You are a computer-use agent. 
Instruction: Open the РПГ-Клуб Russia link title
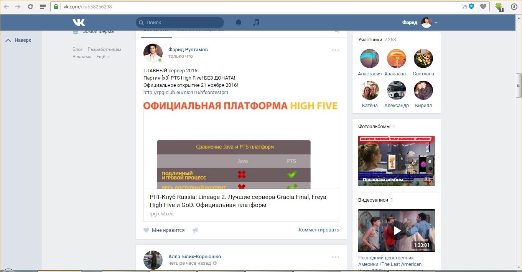coord(238,201)
